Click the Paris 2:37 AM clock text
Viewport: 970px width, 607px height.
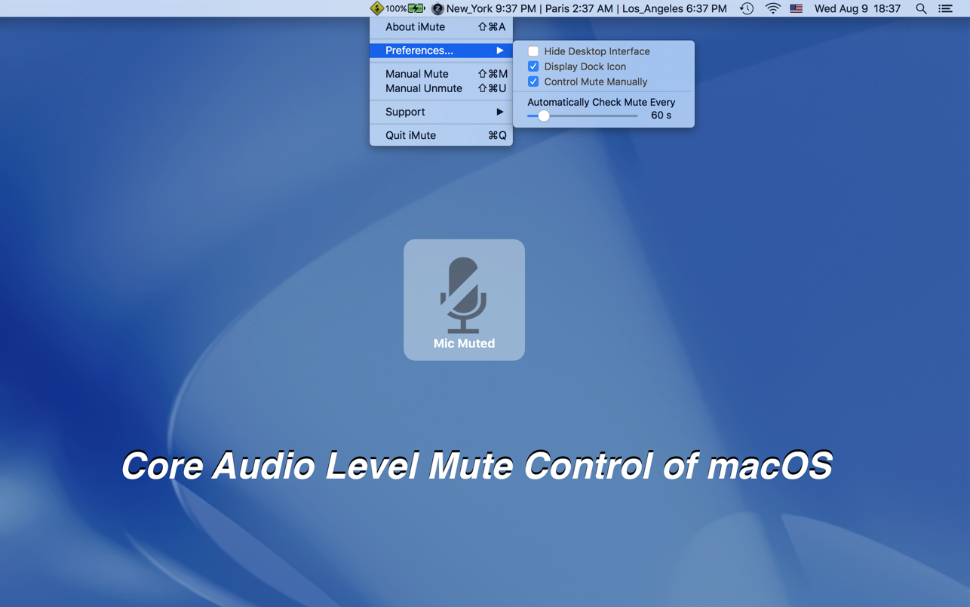[x=579, y=9]
